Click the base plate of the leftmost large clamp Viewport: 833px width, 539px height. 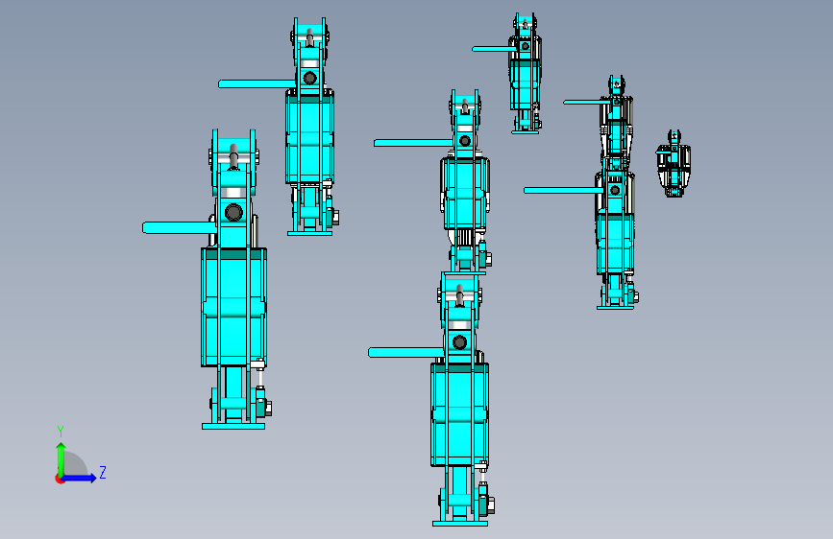[233, 426]
